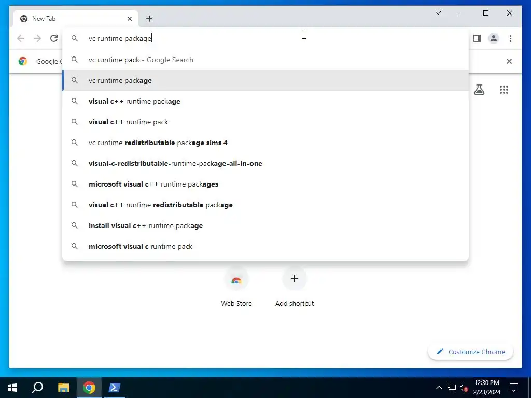The image size is (531, 398).
Task: Select 'vc runtime pack - Google Search' suggestion
Action: tap(265, 60)
